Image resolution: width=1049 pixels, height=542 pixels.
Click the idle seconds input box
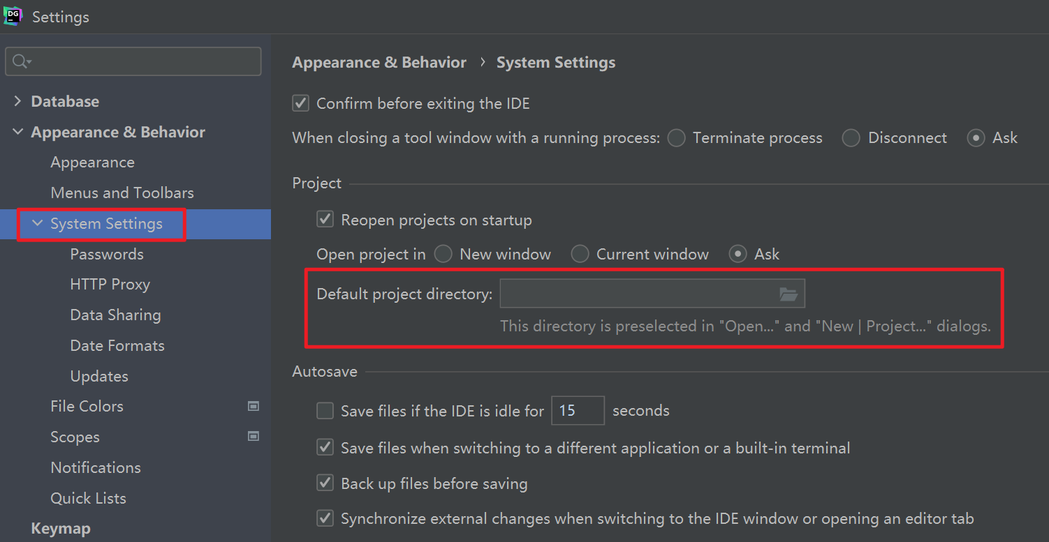tap(577, 411)
